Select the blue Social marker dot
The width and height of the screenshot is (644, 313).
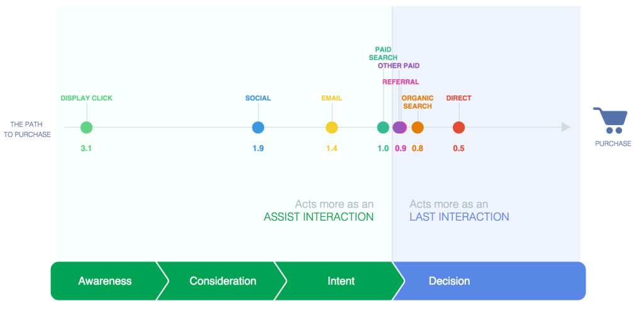click(258, 128)
